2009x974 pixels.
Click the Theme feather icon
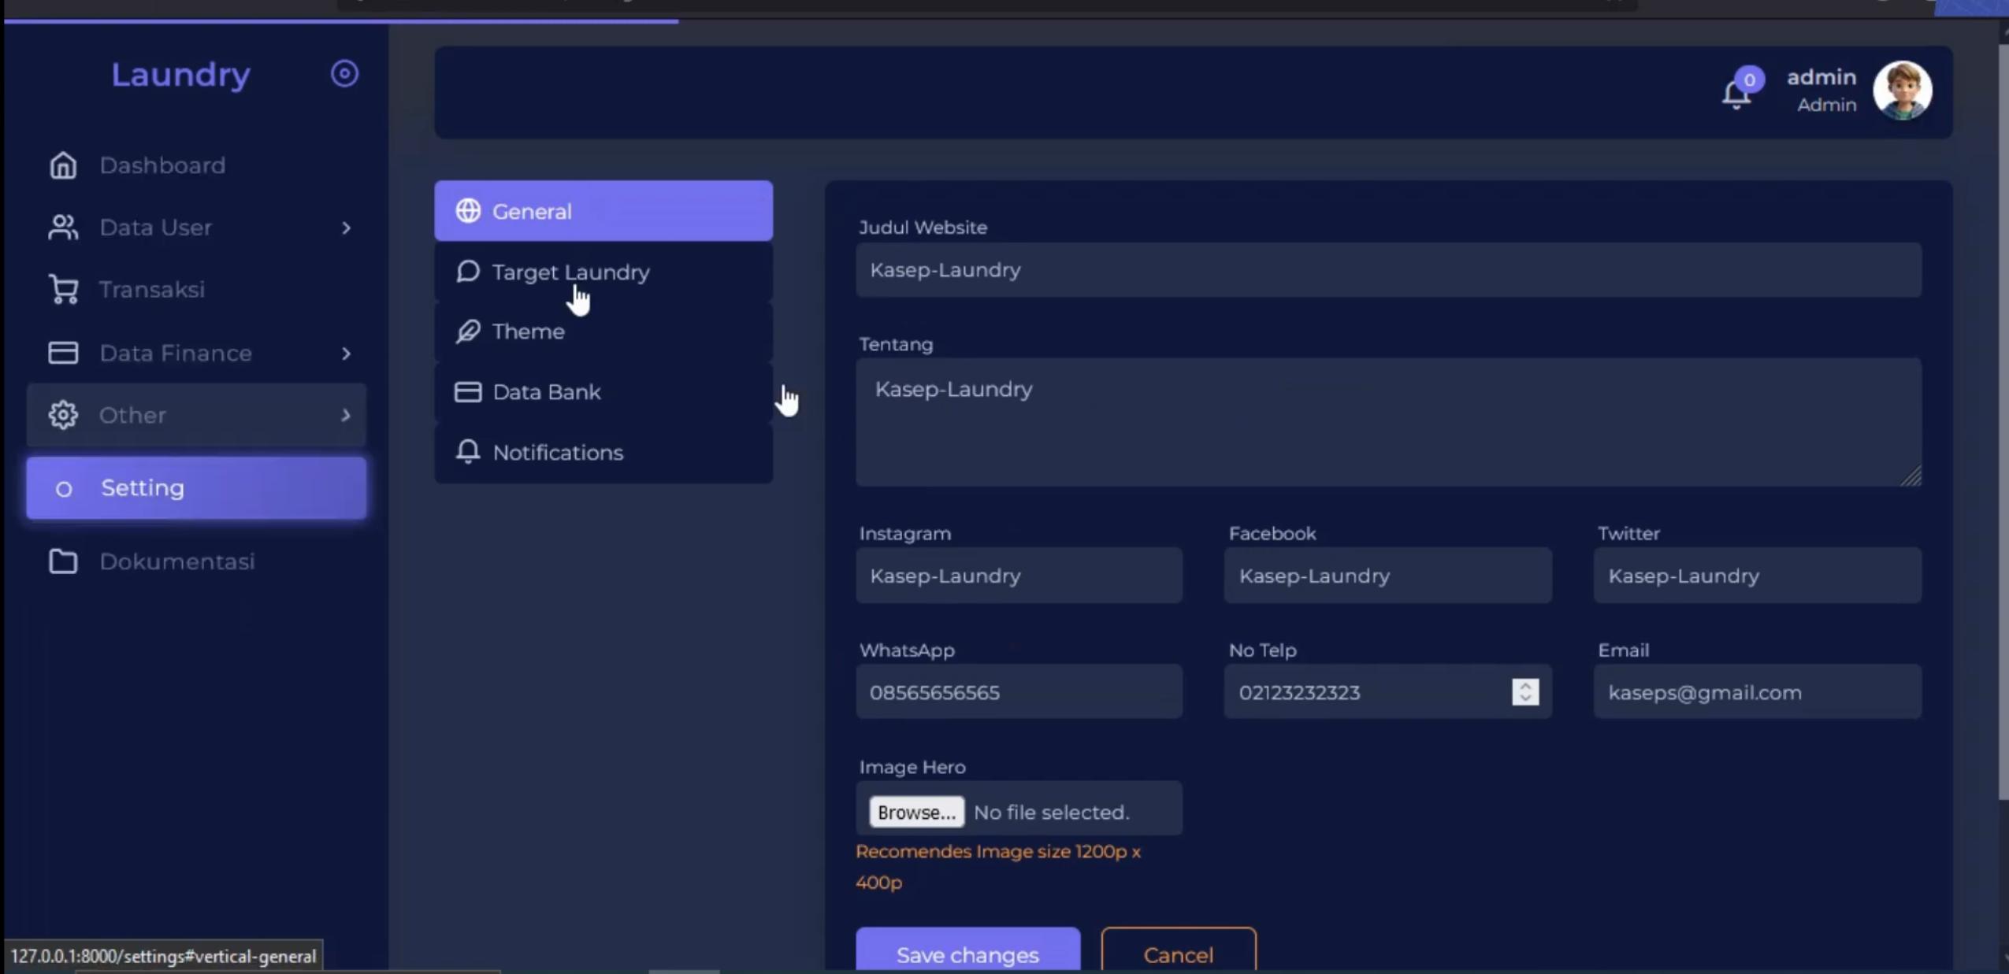coord(468,331)
